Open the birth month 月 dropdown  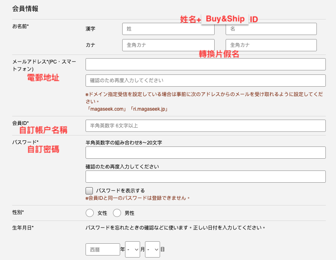(132, 249)
